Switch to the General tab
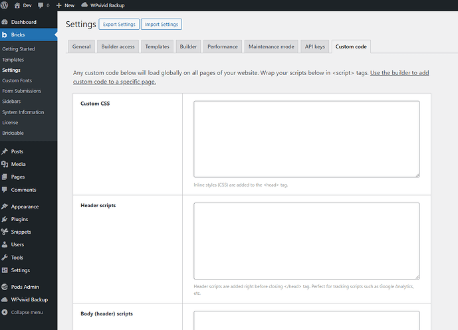The image size is (458, 330). 82,46
